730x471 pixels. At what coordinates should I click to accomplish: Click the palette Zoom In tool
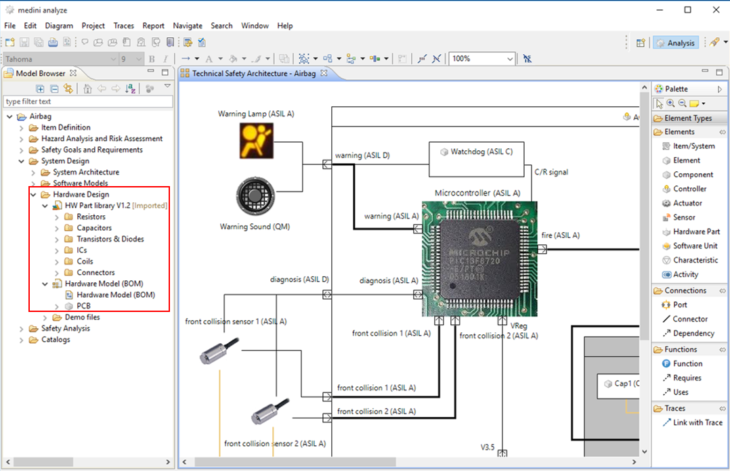(x=670, y=104)
